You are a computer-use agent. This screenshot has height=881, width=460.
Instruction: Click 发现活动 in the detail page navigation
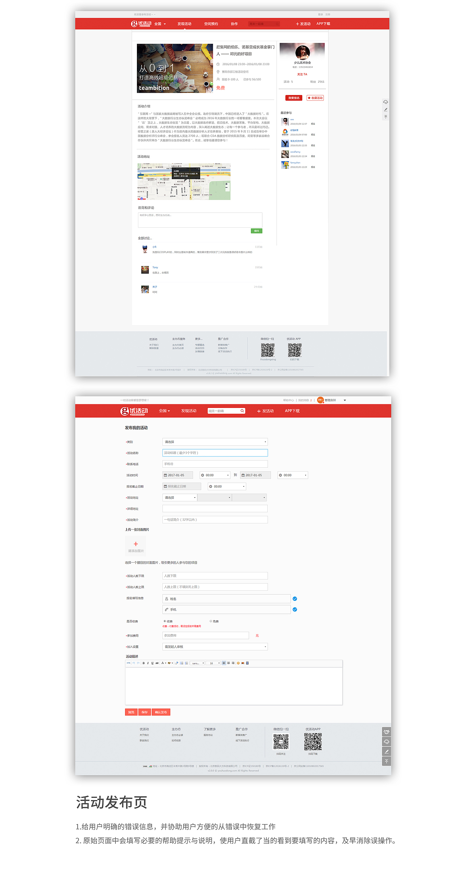click(x=184, y=24)
